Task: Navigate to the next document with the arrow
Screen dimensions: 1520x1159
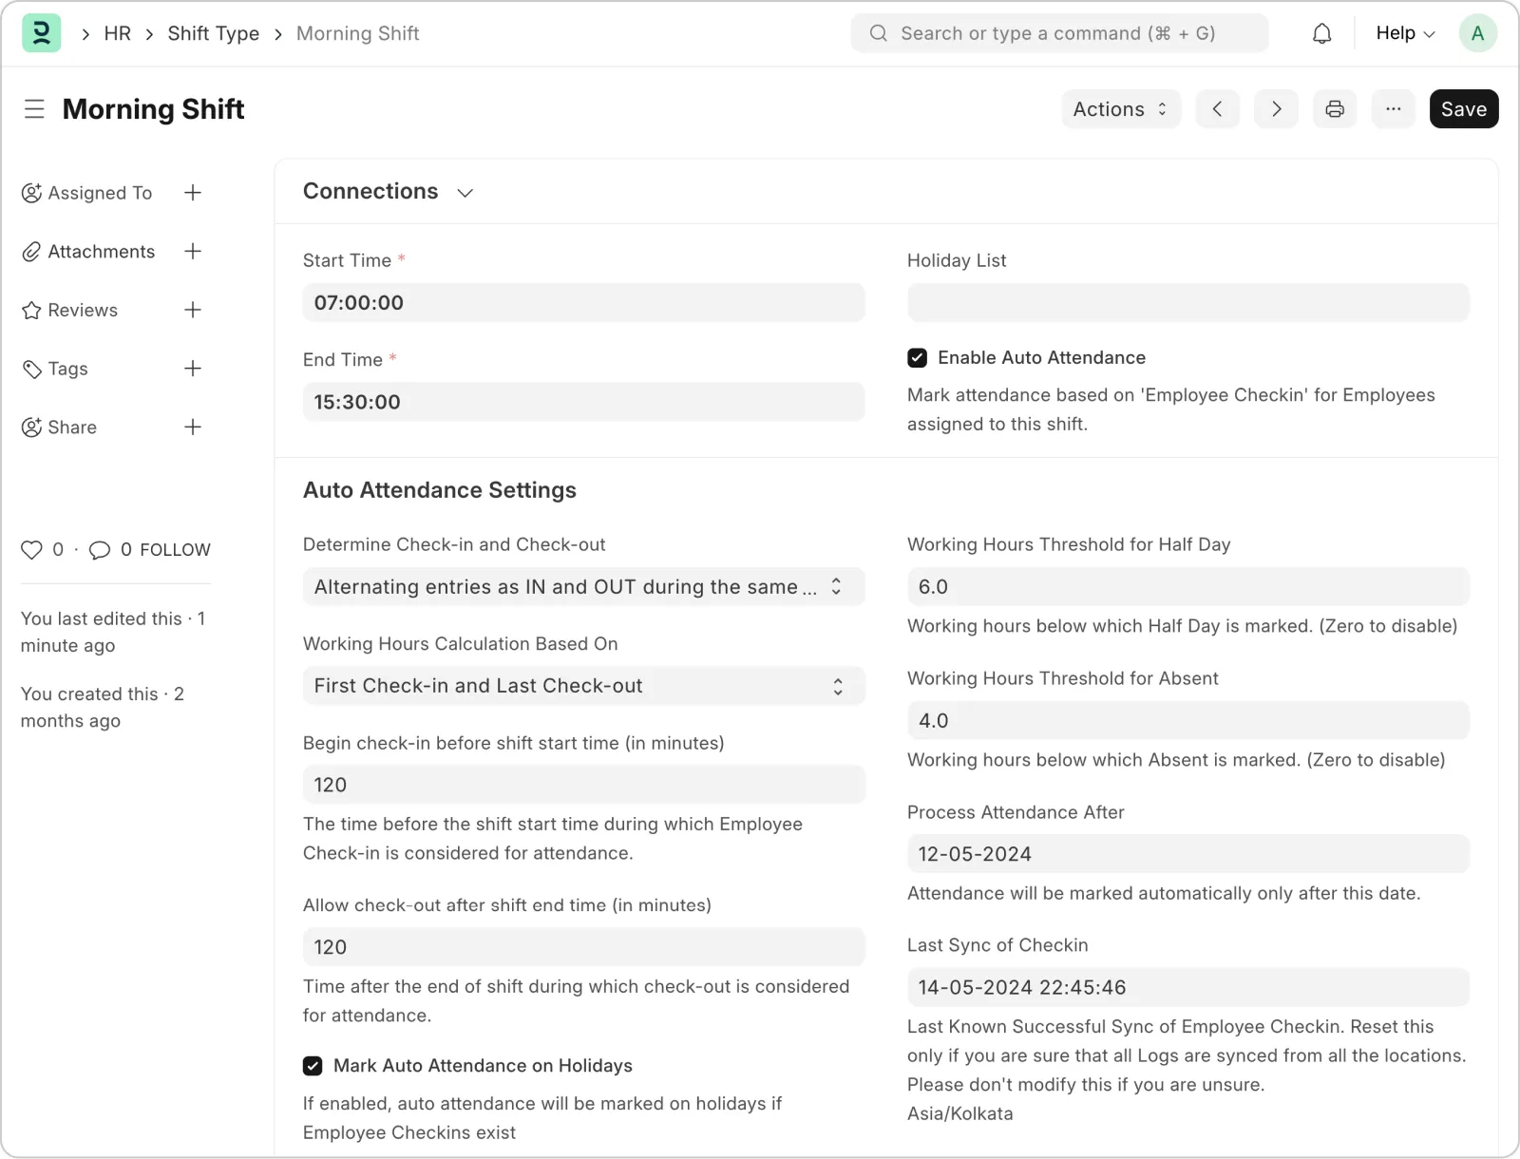Action: pyautogui.click(x=1277, y=108)
